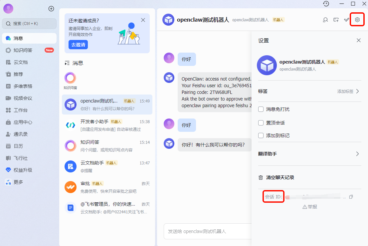
Task: Click the user profile avatar at top left
Action: coord(8,9)
